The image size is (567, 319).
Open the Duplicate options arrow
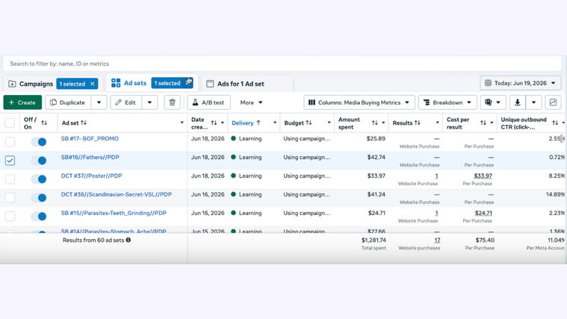coord(99,102)
